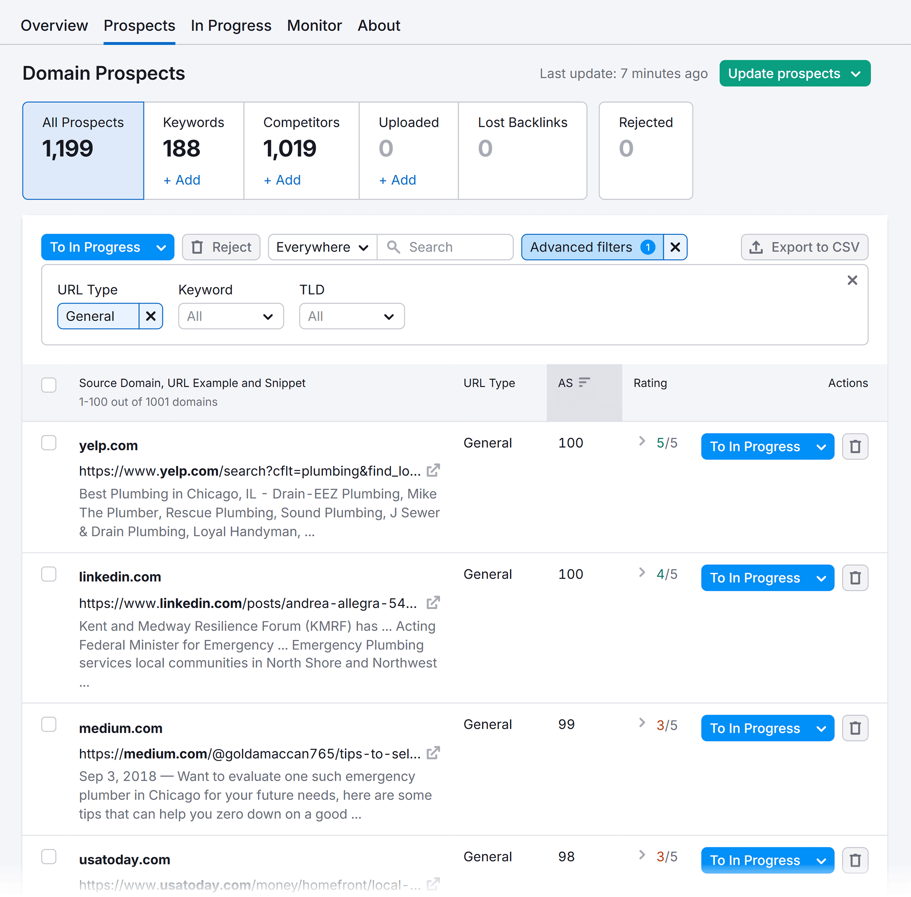This screenshot has width=911, height=897.
Task: Click into the Search field
Action: (x=445, y=247)
